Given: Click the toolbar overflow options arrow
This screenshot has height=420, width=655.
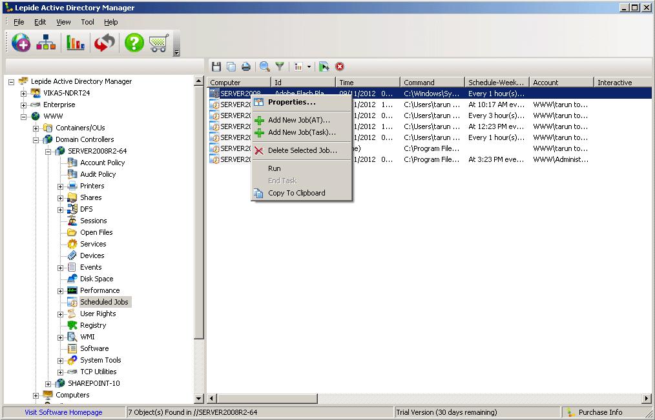Looking at the screenshot, I should point(177,52).
